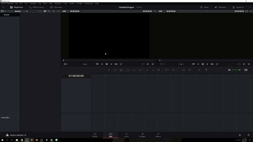
Task: Click source viewer Mark Out icon
Action: (x=153, y=64)
